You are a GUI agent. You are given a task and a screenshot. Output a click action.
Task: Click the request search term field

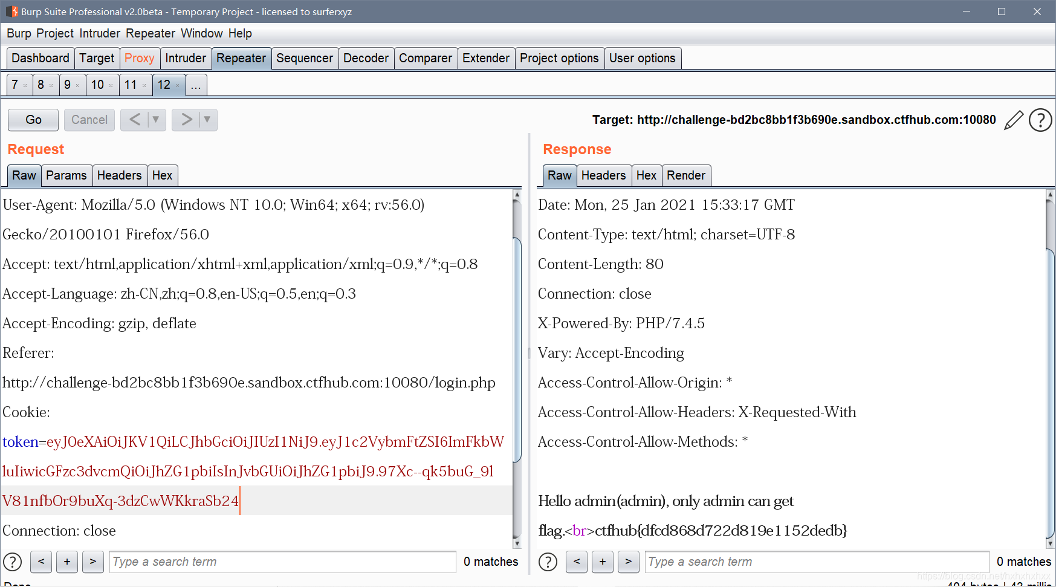pos(283,562)
